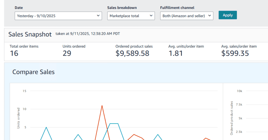Click the 10k tick label on sales chart
Viewport: 268px width, 140px height.
point(239,91)
